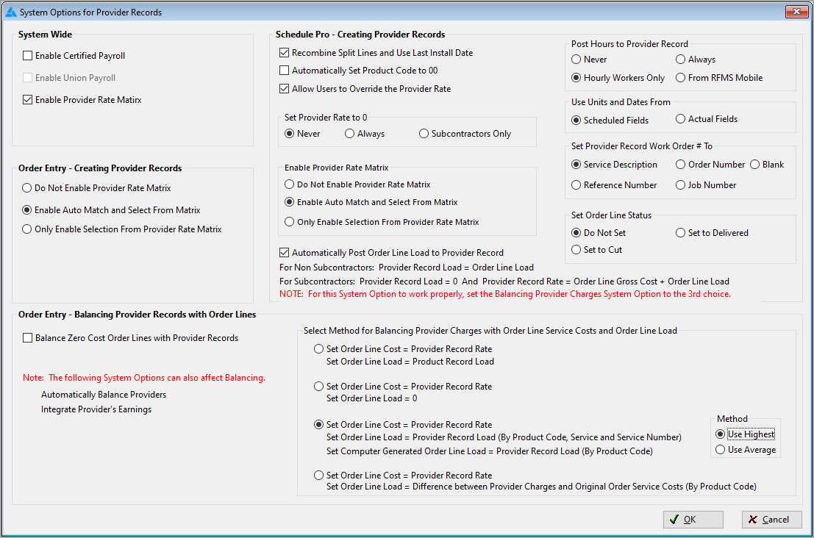Click the application logo in the title bar
814x538 pixels.
point(12,12)
